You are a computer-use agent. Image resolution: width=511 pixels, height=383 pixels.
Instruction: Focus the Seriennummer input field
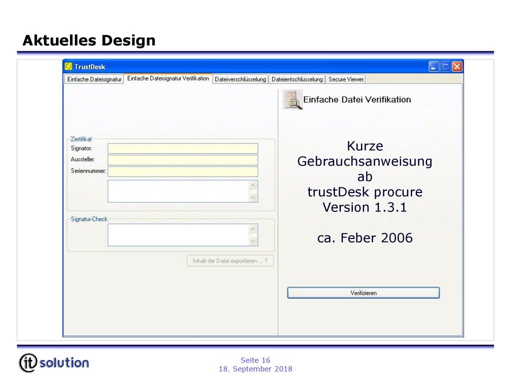[x=183, y=172]
